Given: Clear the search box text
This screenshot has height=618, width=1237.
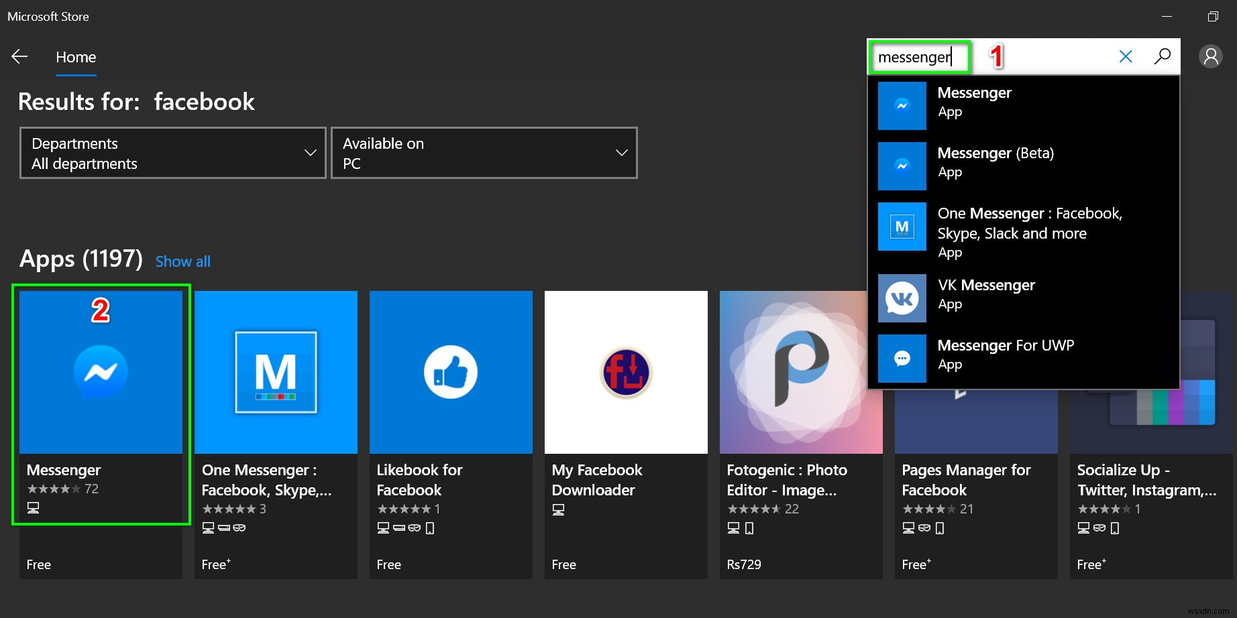Looking at the screenshot, I should (1126, 56).
